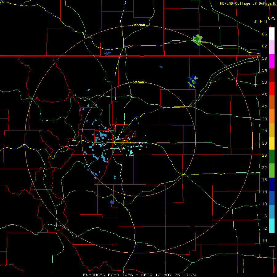
Task: Pick the cyan legend swatch
Action: point(272,226)
